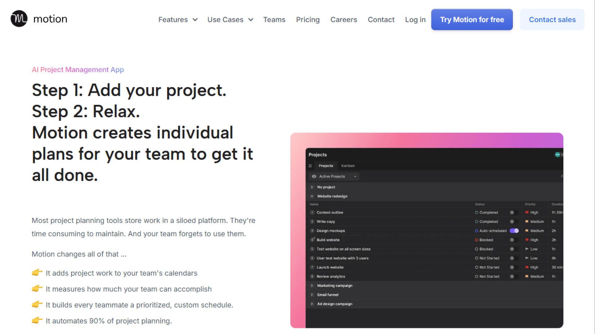
Task: Click the green user avatar in Projects header
Action: click(x=557, y=155)
